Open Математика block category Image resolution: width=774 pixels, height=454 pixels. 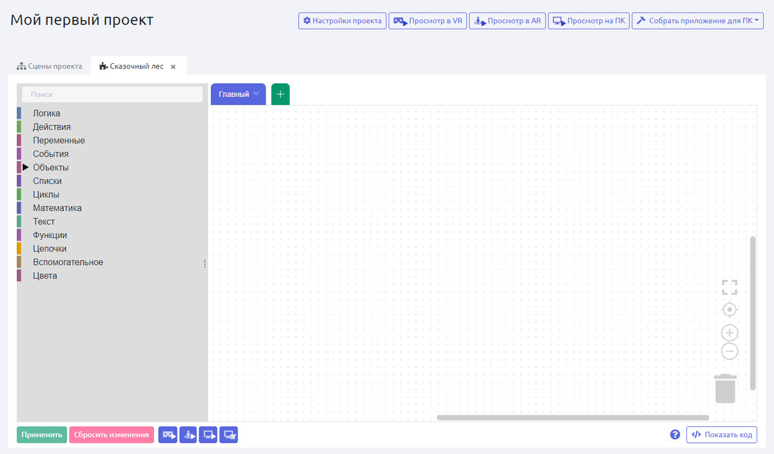57,208
